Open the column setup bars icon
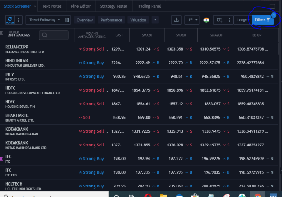Image resolution: width=282 pixels, height=197 pixels. [x=67, y=20]
